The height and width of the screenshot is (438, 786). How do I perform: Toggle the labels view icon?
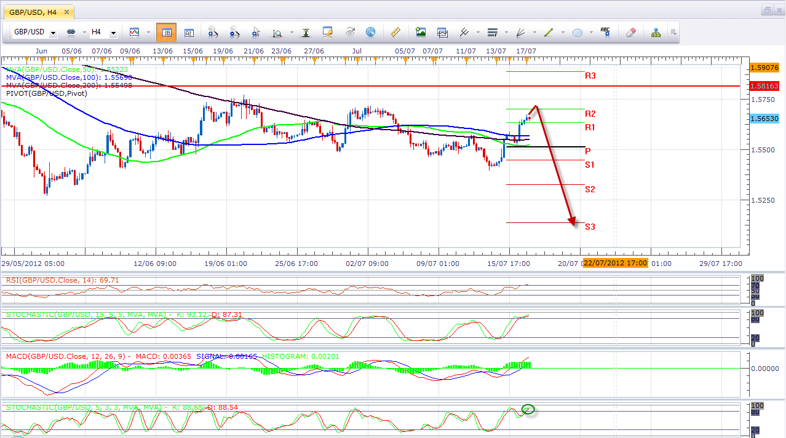189,32
